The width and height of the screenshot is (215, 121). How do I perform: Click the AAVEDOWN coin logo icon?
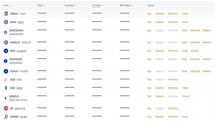click(5, 32)
